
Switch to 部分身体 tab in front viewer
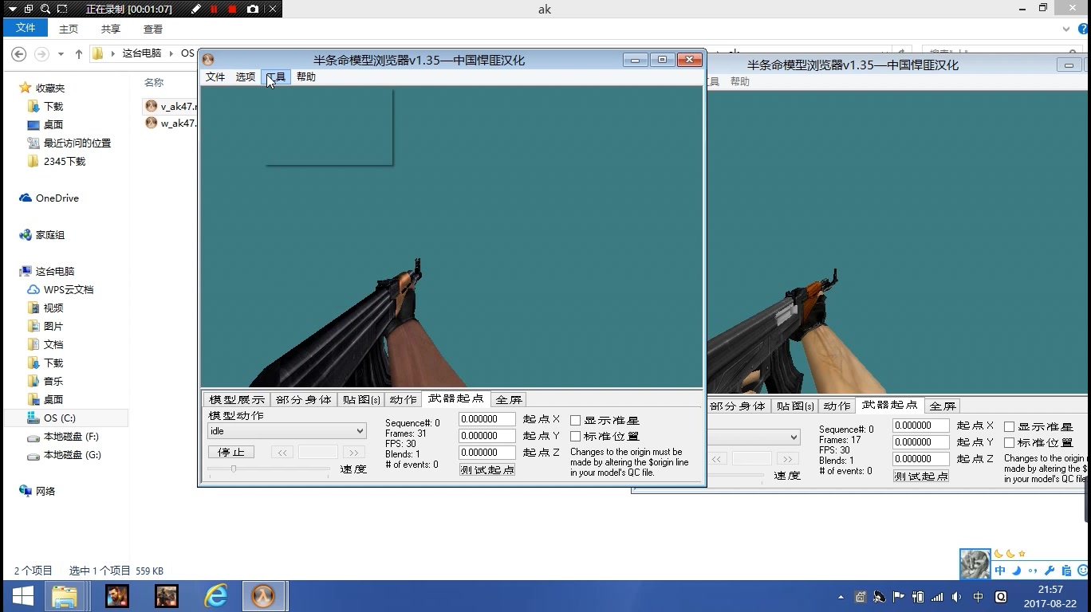pos(304,399)
